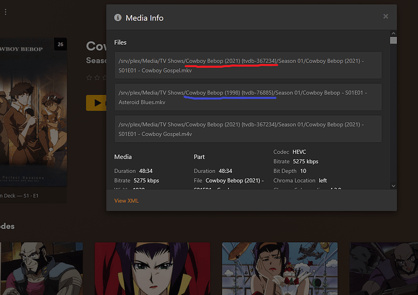
Task: Click the Media Info title text
Action: [x=145, y=18]
